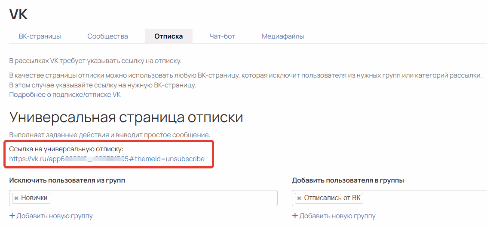This screenshot has height=228, width=487.
Task: Focus the Добавить пользователя в группы field
Action: [x=389, y=198]
